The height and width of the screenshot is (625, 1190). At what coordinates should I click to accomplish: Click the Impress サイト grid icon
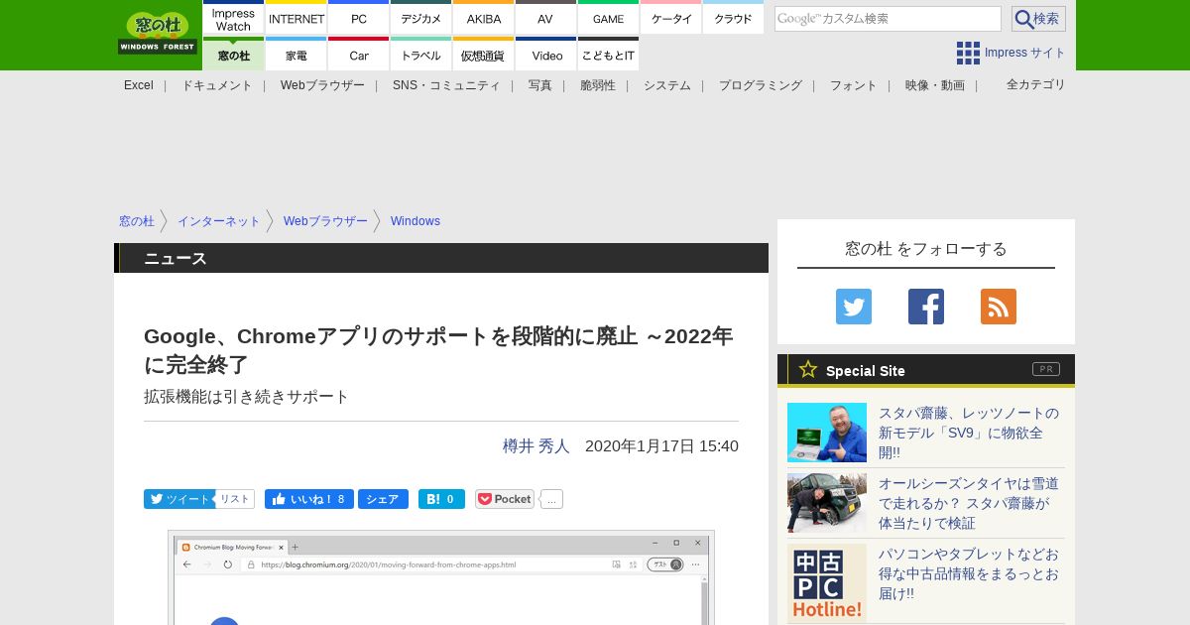tap(968, 53)
